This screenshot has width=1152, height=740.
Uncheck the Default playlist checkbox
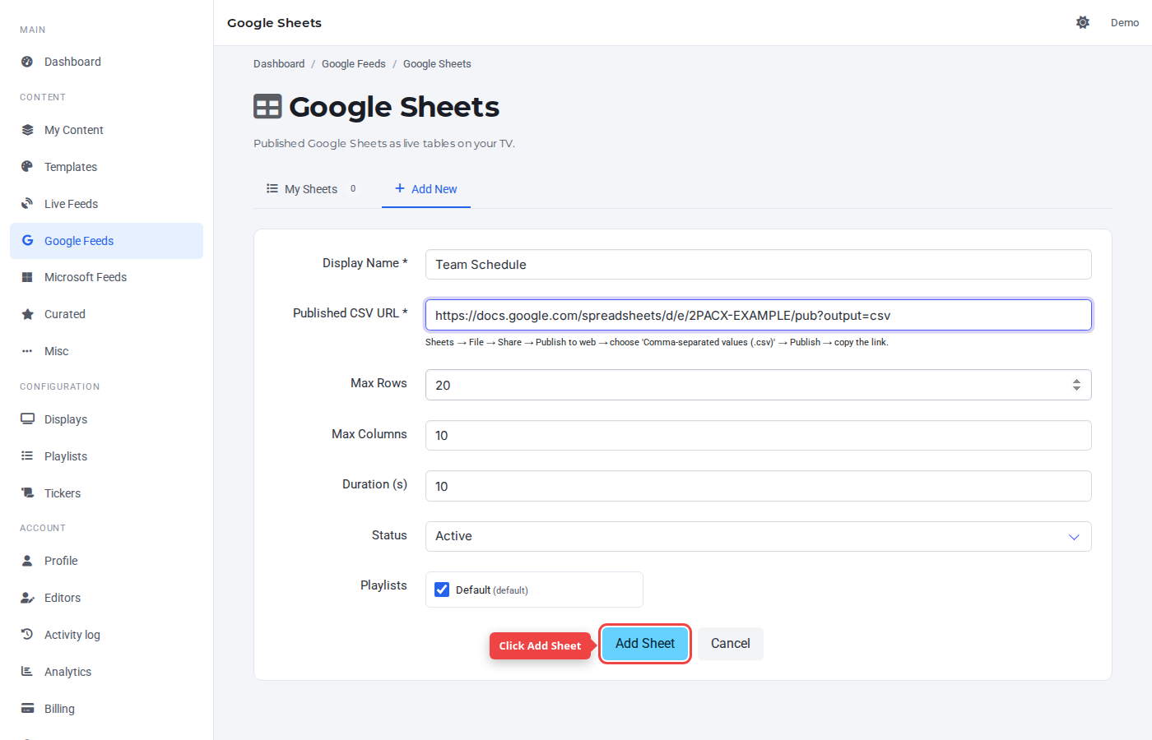pos(442,590)
